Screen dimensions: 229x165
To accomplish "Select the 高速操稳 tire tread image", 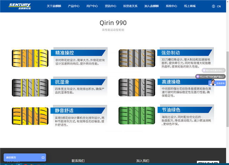I will pos(137,88).
